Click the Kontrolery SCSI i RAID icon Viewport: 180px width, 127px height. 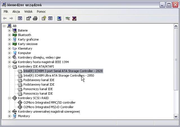click(15, 98)
